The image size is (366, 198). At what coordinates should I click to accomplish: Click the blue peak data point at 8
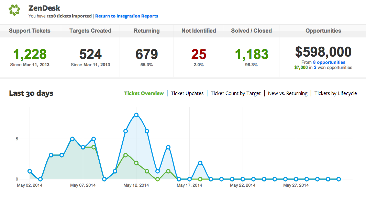point(136,115)
